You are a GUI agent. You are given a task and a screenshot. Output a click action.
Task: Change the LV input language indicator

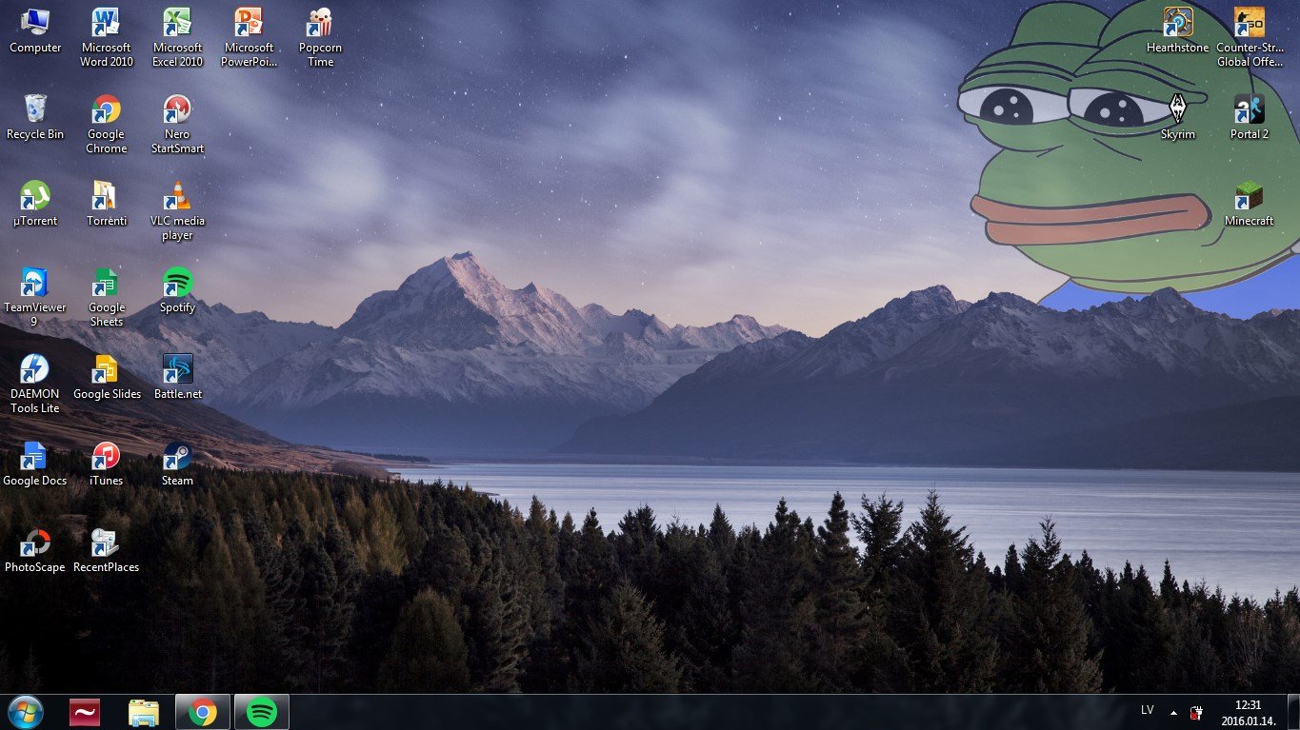tap(1148, 710)
